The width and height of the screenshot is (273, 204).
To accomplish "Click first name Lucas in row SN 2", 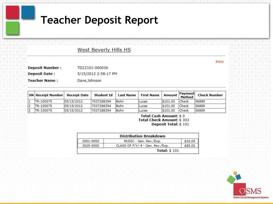I will click(143, 106).
